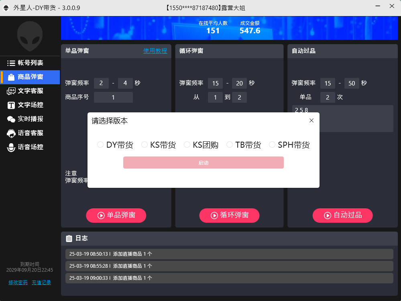Click the 文字场控 T icon

[x=11, y=105]
